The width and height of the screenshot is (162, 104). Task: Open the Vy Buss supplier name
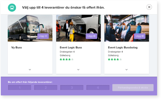point(16,48)
